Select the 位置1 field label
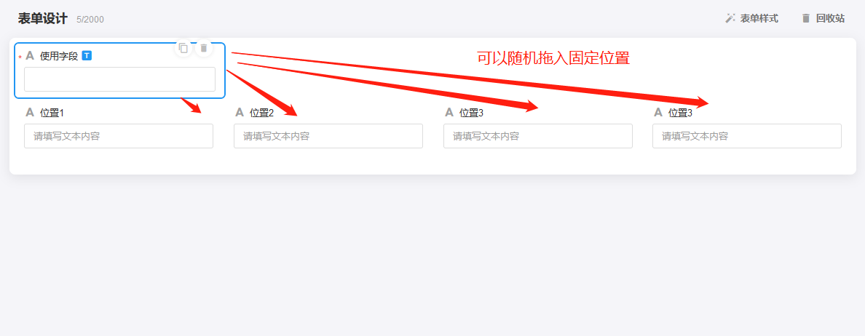This screenshot has width=865, height=336. (52, 113)
